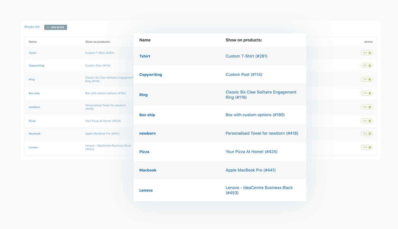
Task: Open the Lenovo block name in the enlarged panel
Action: 146,190
